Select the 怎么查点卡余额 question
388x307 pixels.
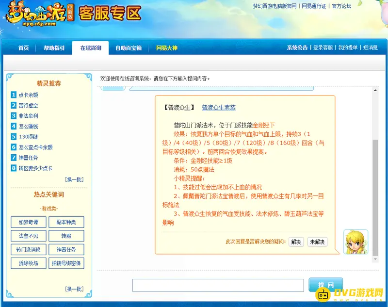point(35,147)
